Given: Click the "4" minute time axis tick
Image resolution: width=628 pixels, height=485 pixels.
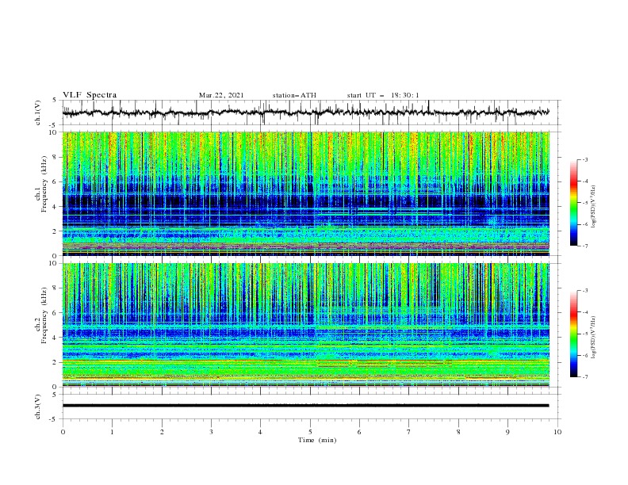Looking at the screenshot, I should pos(260,432).
